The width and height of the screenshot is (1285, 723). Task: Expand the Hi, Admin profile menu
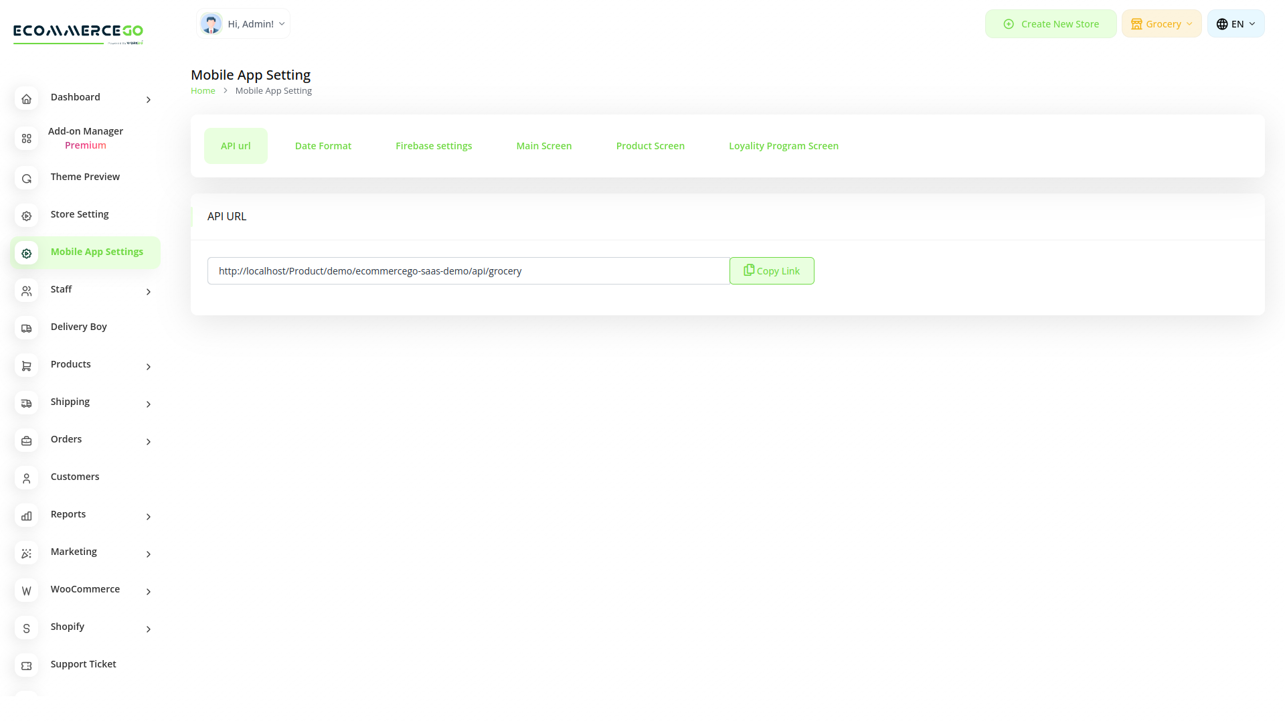243,23
